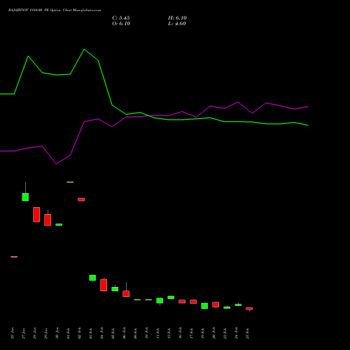Click the RAJAJFINSV PE Option Chart title
350x350 pixels.
pos(55,10)
